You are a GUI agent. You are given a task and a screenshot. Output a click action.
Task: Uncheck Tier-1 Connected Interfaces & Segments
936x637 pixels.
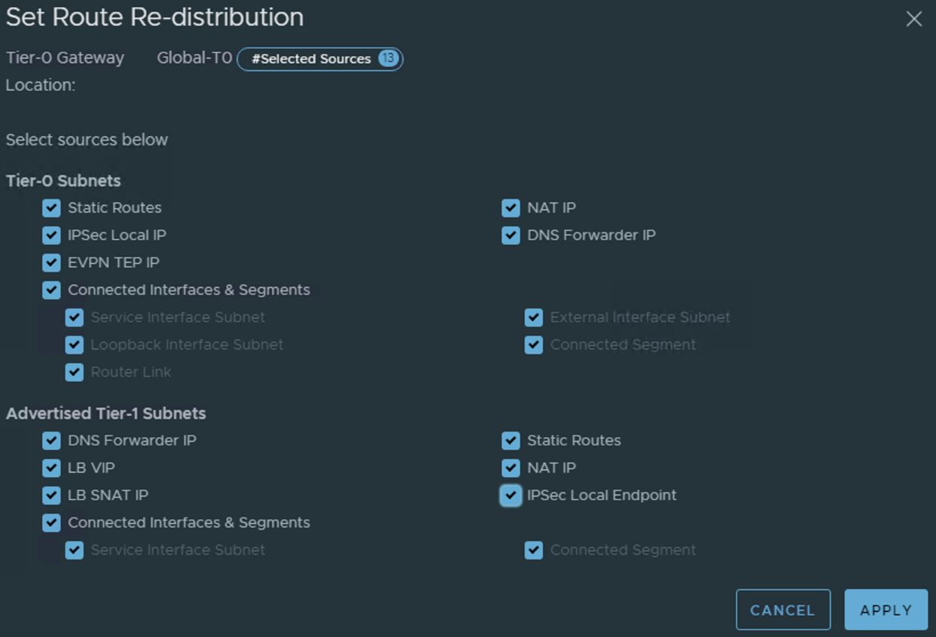(51, 523)
